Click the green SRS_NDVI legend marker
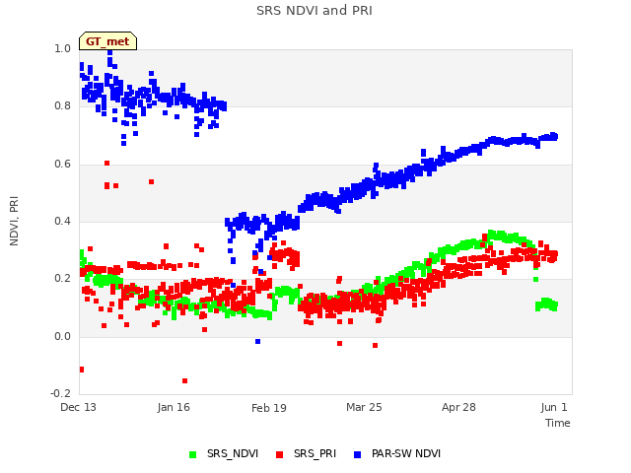631x473 pixels. tap(193, 454)
